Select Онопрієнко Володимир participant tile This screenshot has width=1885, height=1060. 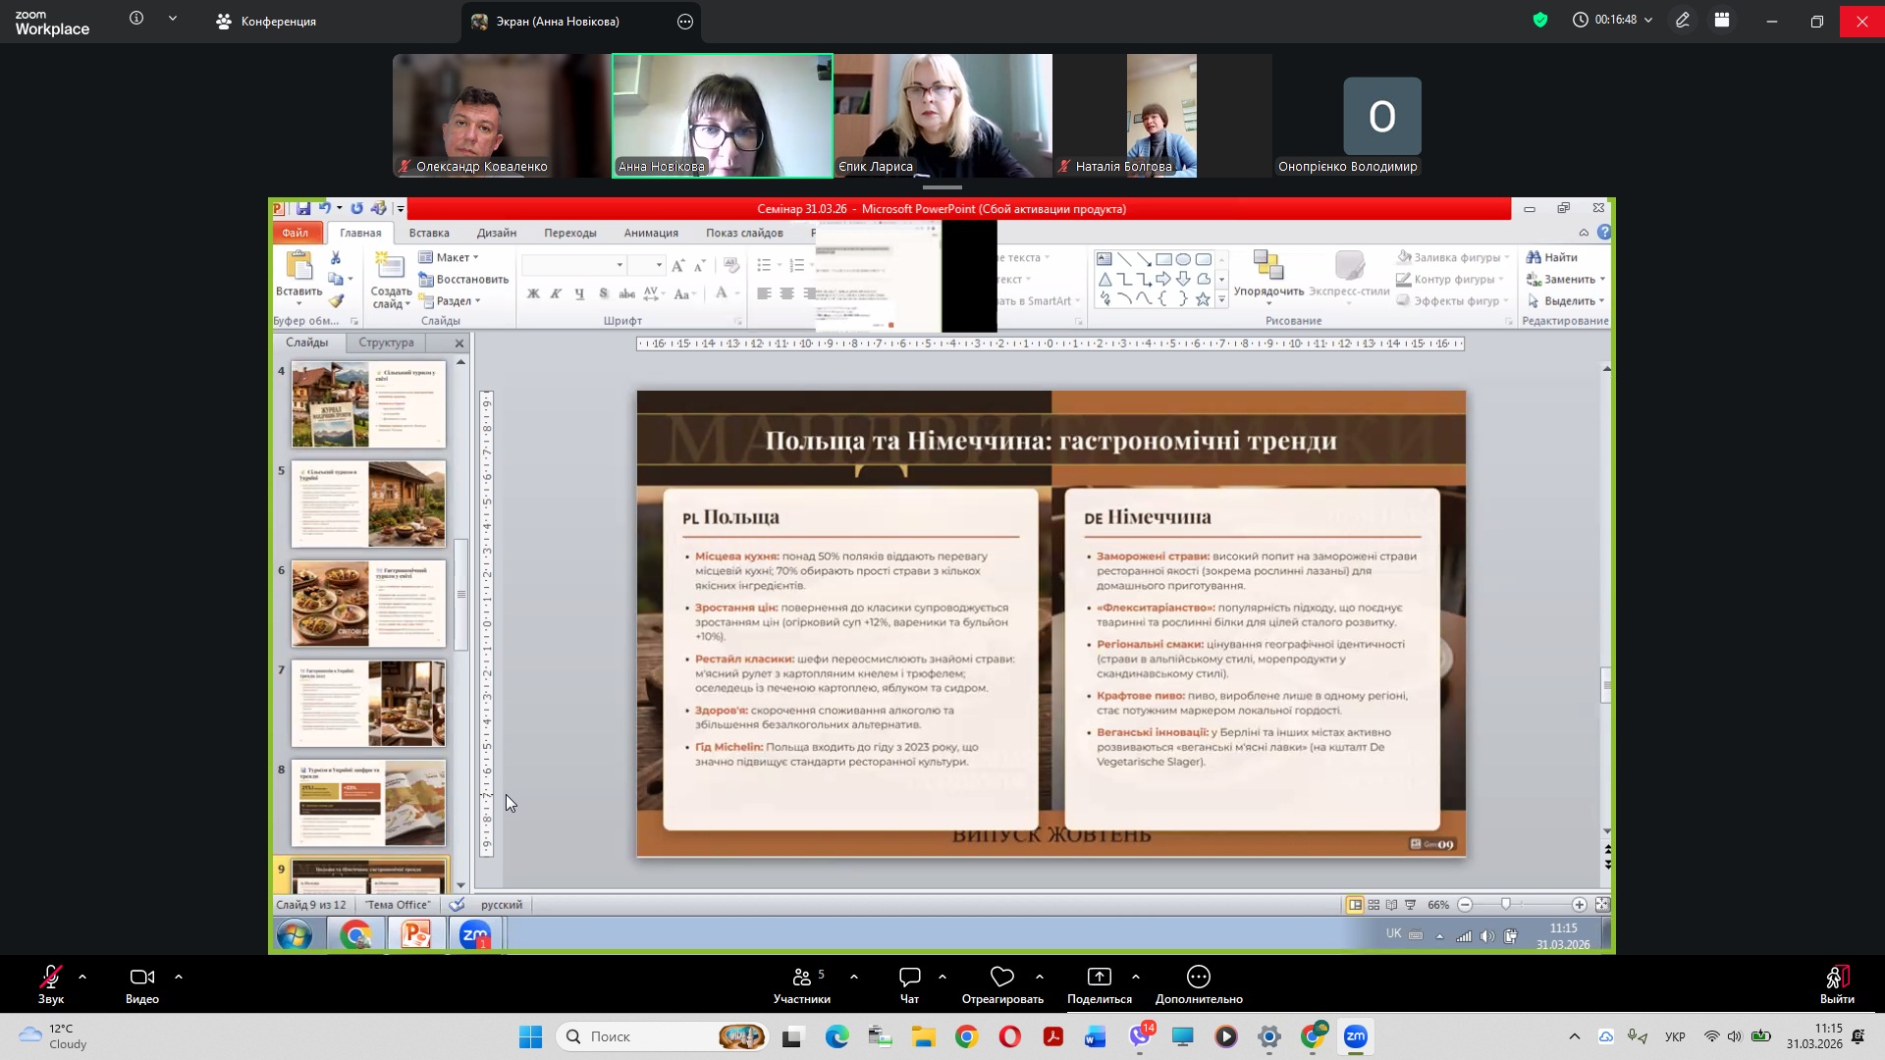[x=1381, y=118]
